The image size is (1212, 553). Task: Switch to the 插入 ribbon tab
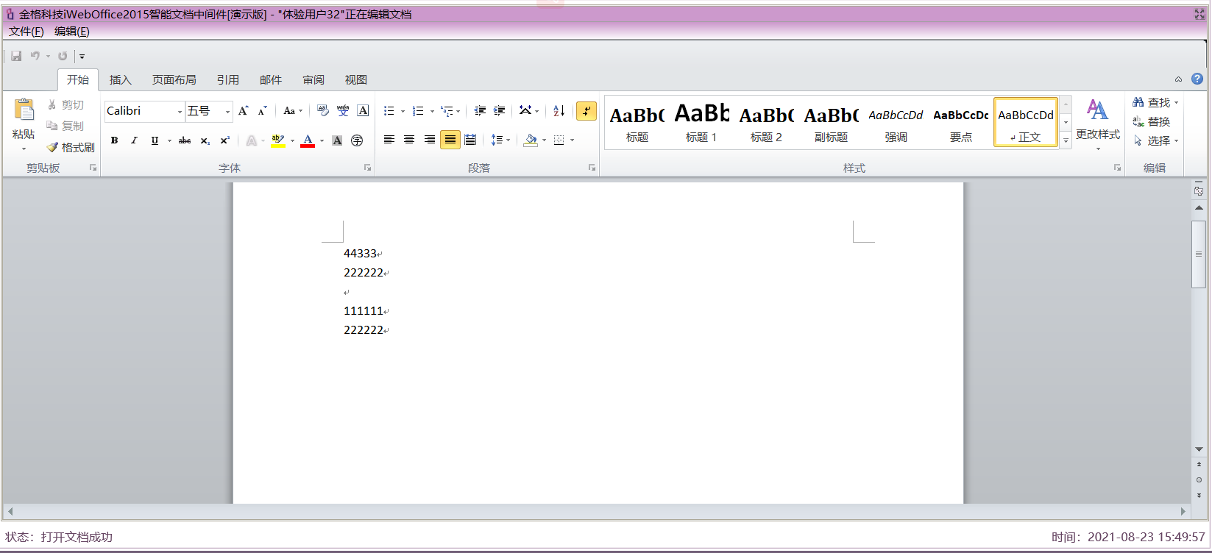click(120, 79)
